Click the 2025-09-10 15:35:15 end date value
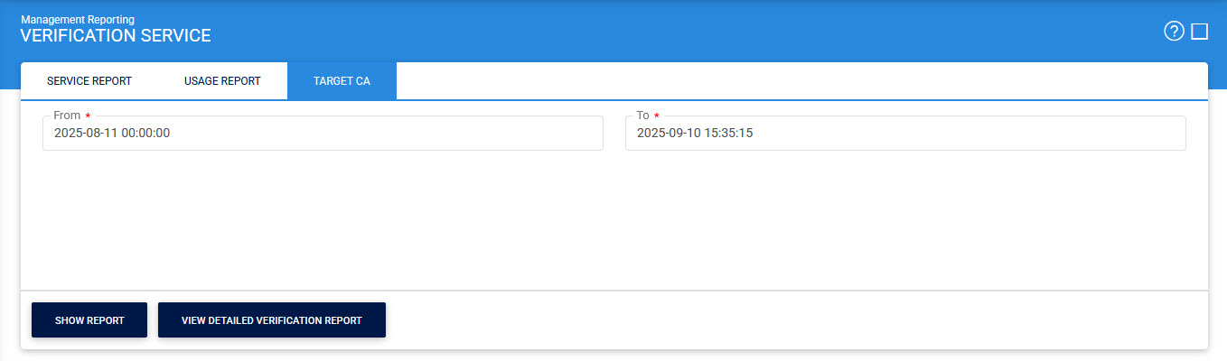 (x=695, y=134)
